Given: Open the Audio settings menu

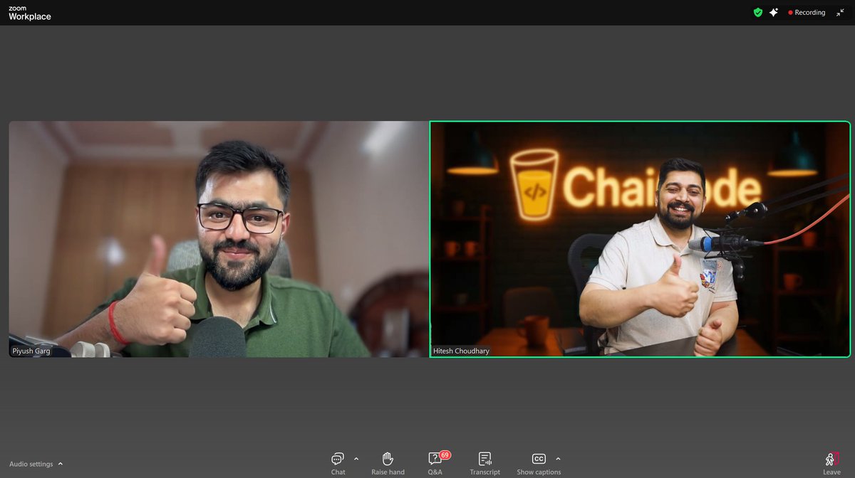Looking at the screenshot, I should point(36,464).
